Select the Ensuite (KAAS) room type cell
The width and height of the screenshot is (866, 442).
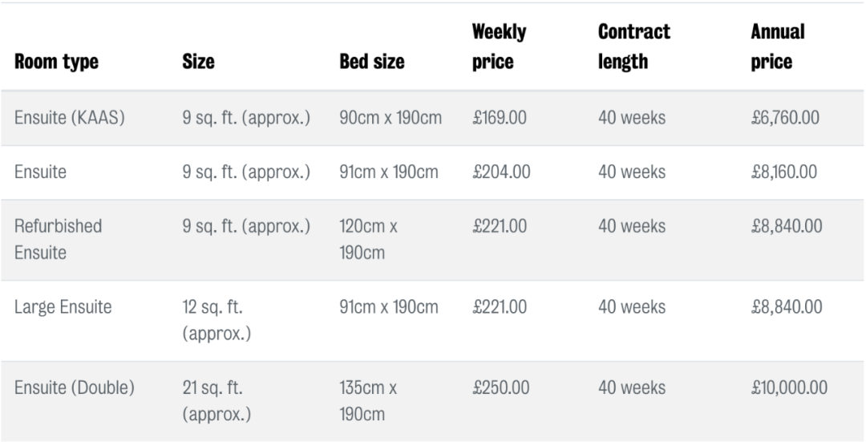click(69, 118)
